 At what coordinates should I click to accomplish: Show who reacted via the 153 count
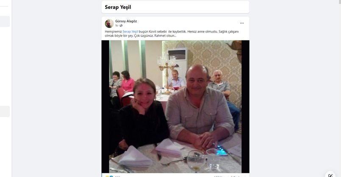click(117, 176)
